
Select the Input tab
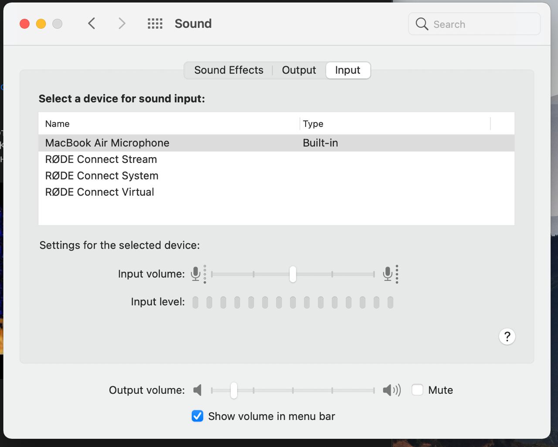348,70
